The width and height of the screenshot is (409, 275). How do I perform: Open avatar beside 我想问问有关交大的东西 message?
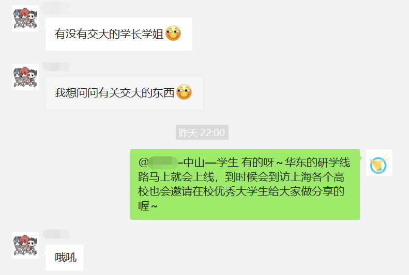(x=25, y=77)
